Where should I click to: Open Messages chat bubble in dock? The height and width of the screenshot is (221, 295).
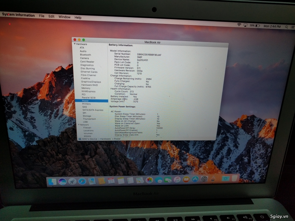pos(159,180)
